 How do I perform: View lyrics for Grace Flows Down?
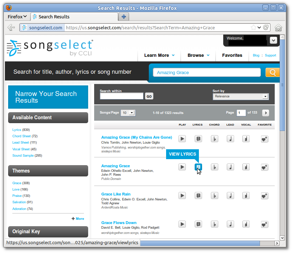coord(198,224)
